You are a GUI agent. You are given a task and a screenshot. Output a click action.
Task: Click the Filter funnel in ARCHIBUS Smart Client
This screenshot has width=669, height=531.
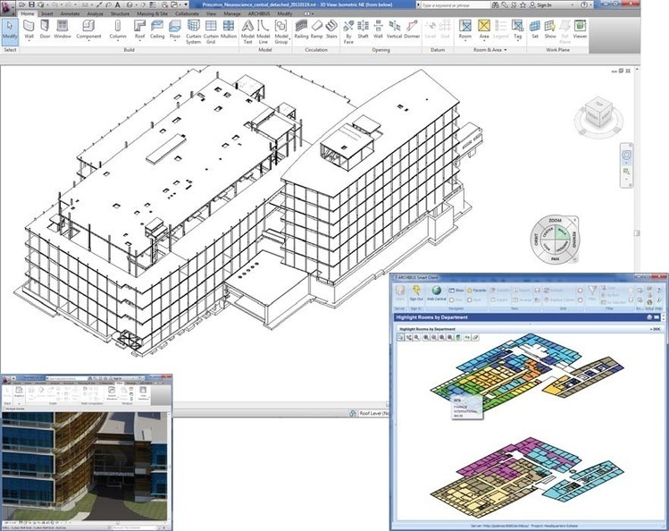point(592,293)
